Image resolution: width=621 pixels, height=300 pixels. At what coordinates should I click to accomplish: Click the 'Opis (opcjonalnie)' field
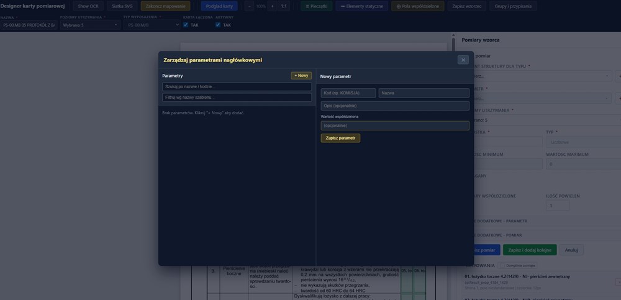point(394,106)
